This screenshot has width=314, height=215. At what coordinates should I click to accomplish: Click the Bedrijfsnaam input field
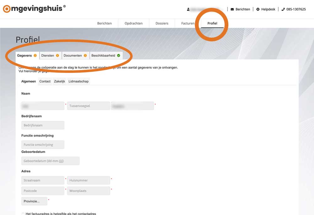(43, 125)
